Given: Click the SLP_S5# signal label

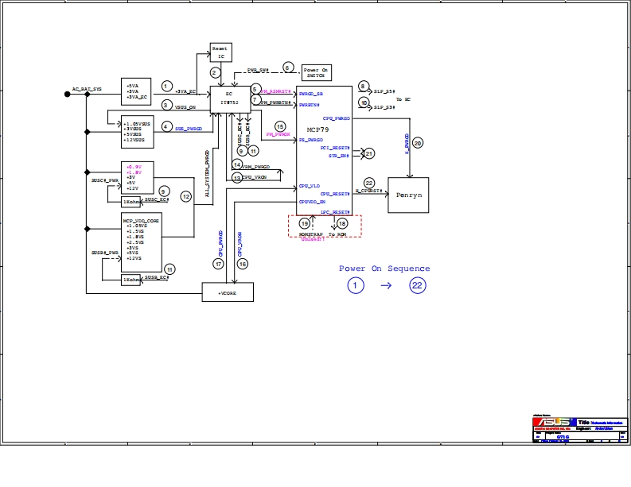Looking at the screenshot, I should pyautogui.click(x=384, y=91).
